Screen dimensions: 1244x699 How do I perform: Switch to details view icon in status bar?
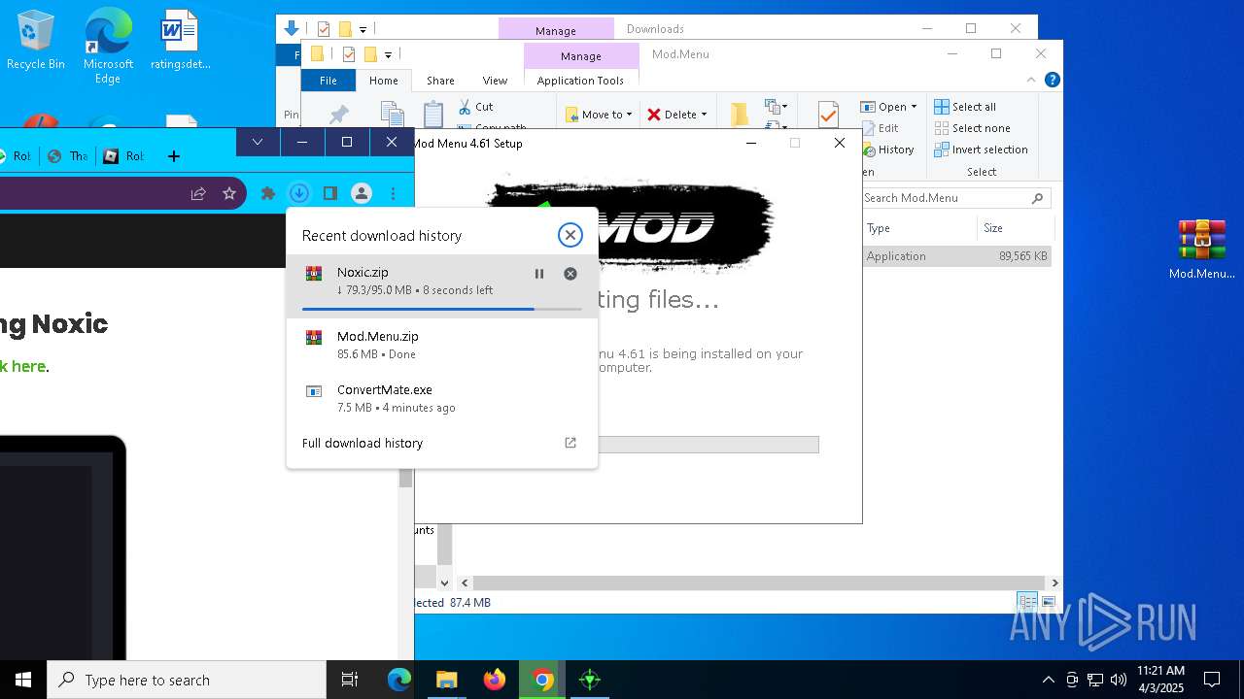tap(1027, 602)
